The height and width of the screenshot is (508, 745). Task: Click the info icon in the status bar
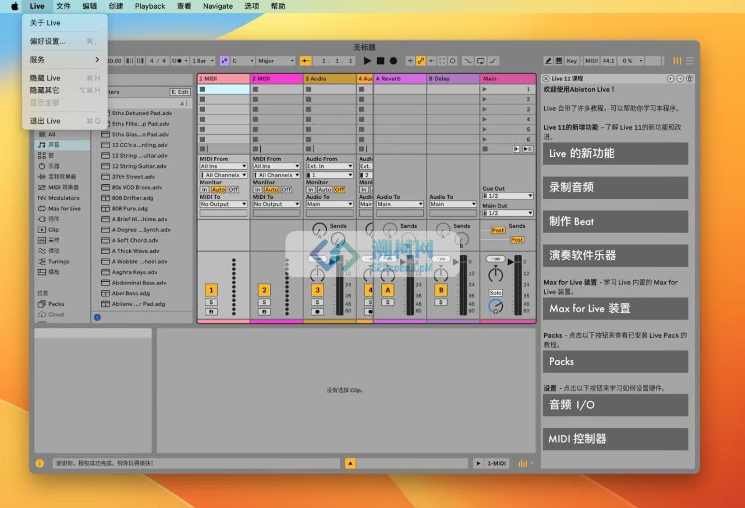pos(40,463)
